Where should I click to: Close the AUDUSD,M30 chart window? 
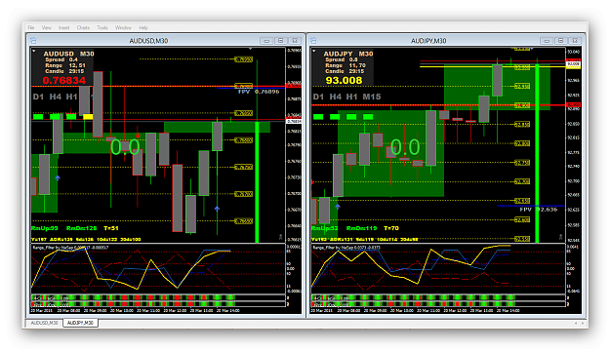click(x=295, y=40)
